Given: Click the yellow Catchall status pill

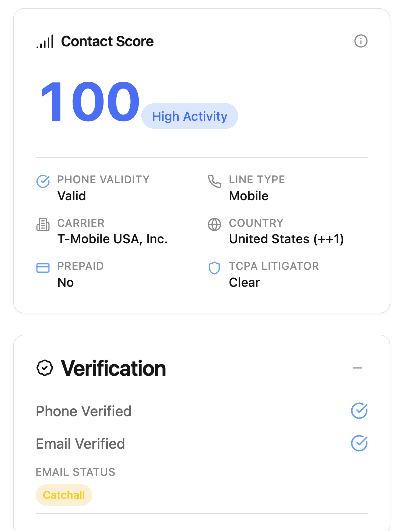Looking at the screenshot, I should (64, 495).
